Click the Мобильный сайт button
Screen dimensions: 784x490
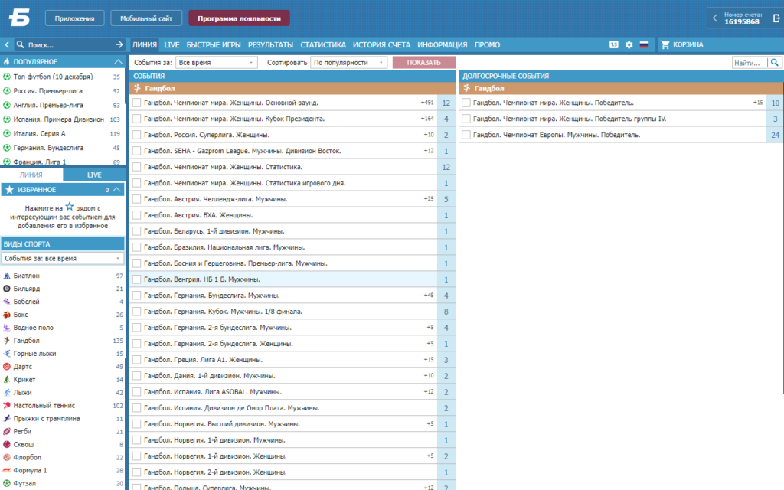click(146, 18)
